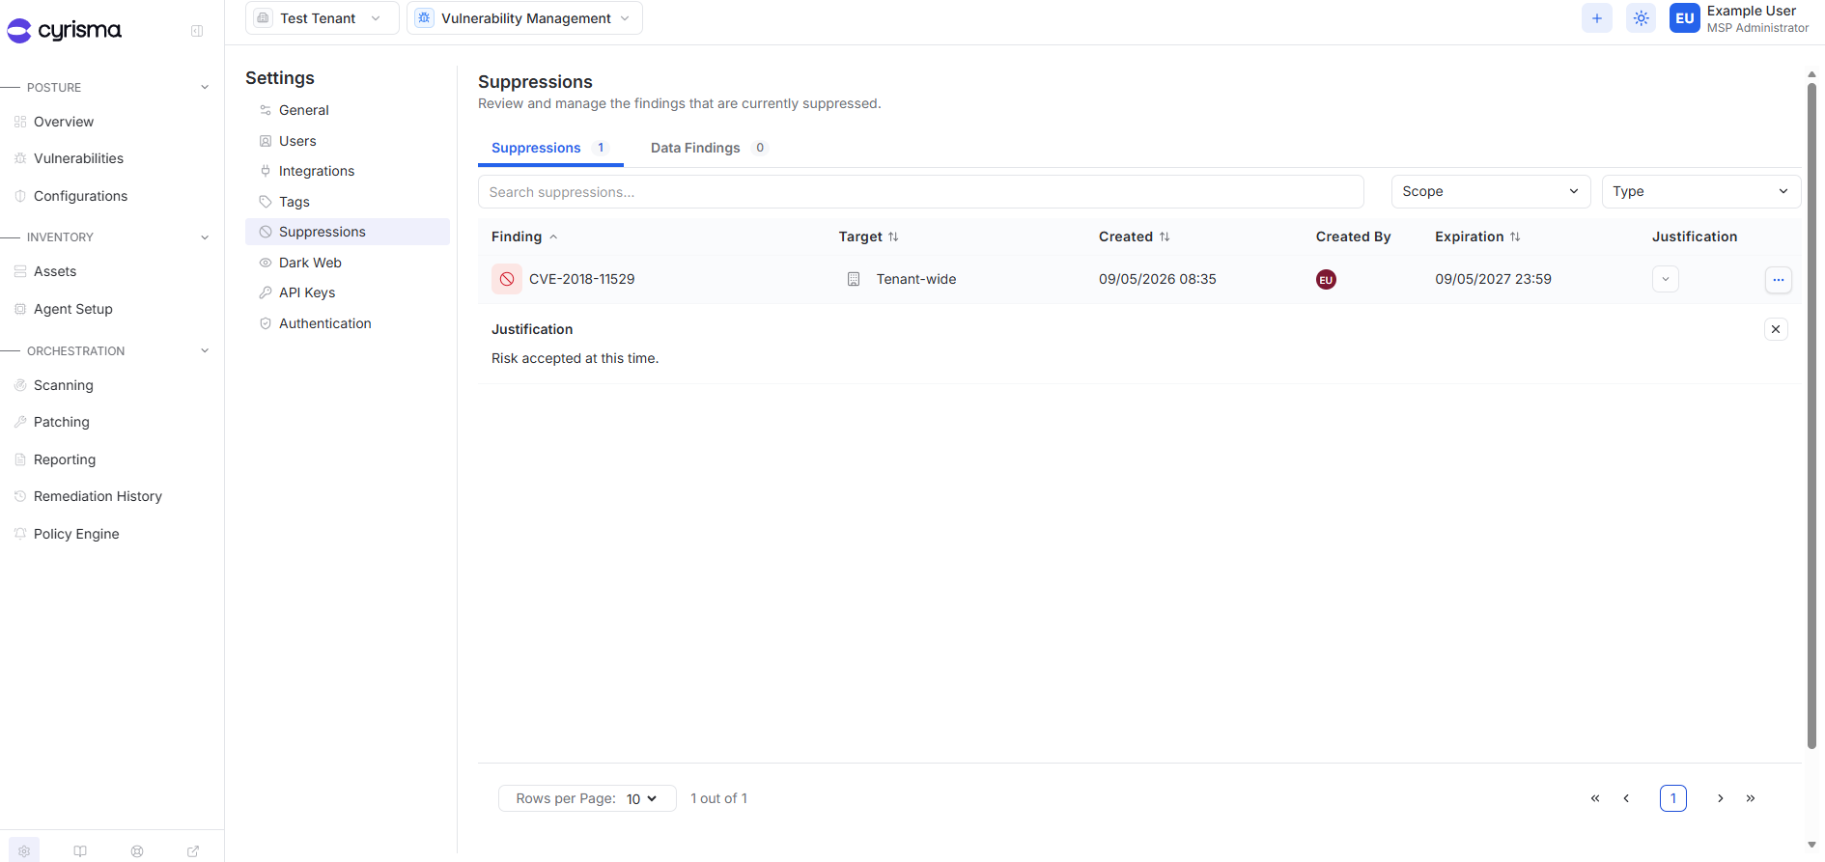
Task: Click the page 1 pagination button
Action: 1673,798
